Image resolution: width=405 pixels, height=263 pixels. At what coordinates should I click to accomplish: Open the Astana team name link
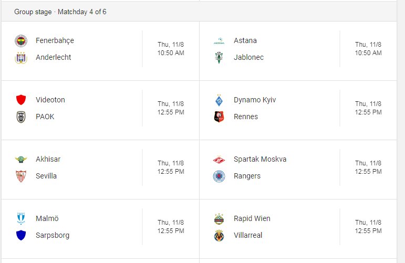point(245,40)
